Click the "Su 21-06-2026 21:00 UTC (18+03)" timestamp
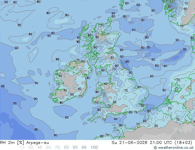Viewport: 195px width, 150px height. coord(152,143)
